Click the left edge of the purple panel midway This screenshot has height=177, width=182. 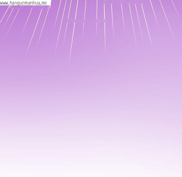pyautogui.click(x=1, y=88)
